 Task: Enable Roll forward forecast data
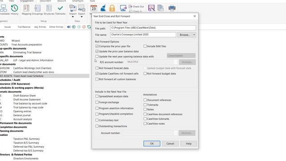click(x=97, y=68)
